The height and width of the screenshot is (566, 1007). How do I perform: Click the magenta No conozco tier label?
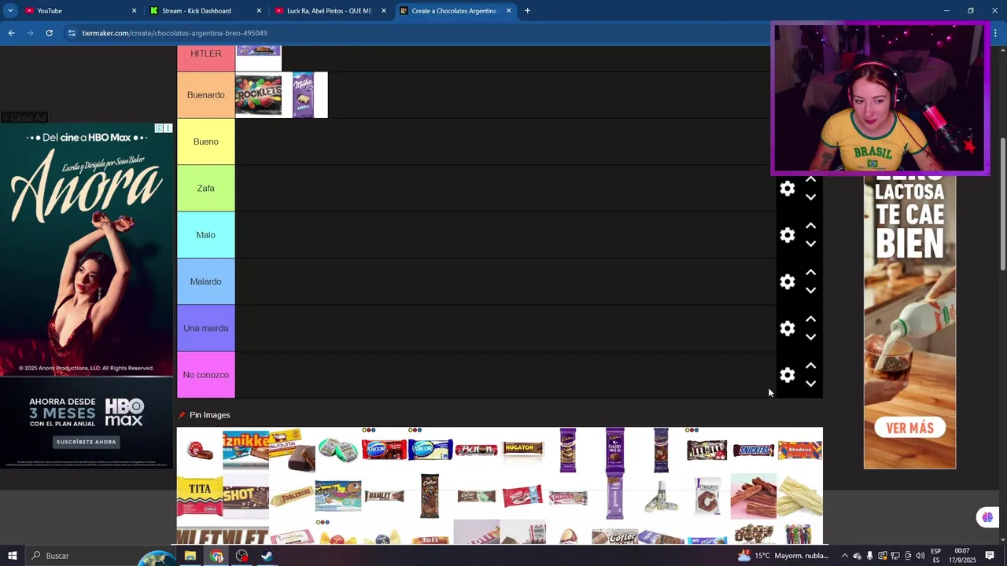pos(206,375)
